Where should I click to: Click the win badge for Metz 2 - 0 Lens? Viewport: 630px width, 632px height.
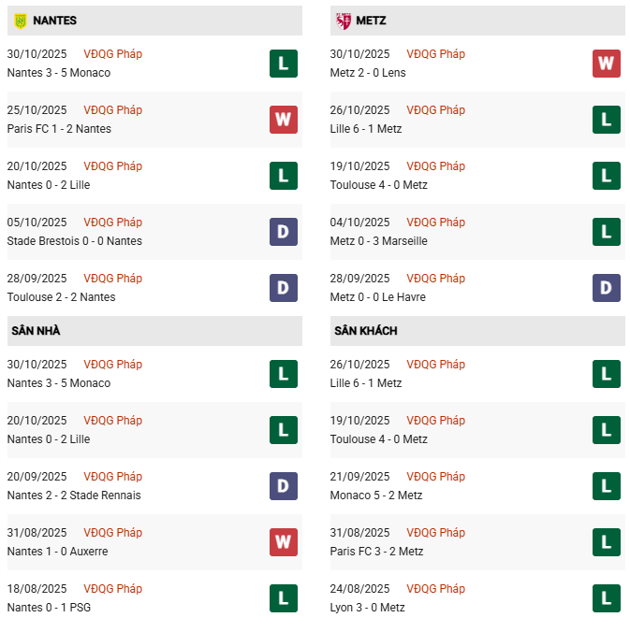tap(607, 64)
